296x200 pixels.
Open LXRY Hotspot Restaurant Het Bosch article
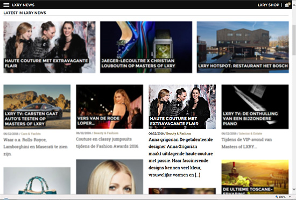click(x=243, y=47)
